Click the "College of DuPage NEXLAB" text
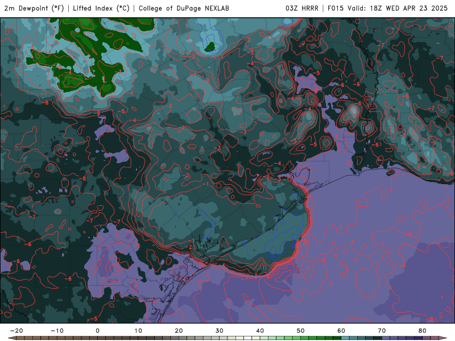This screenshot has width=455, height=341. tap(184, 9)
